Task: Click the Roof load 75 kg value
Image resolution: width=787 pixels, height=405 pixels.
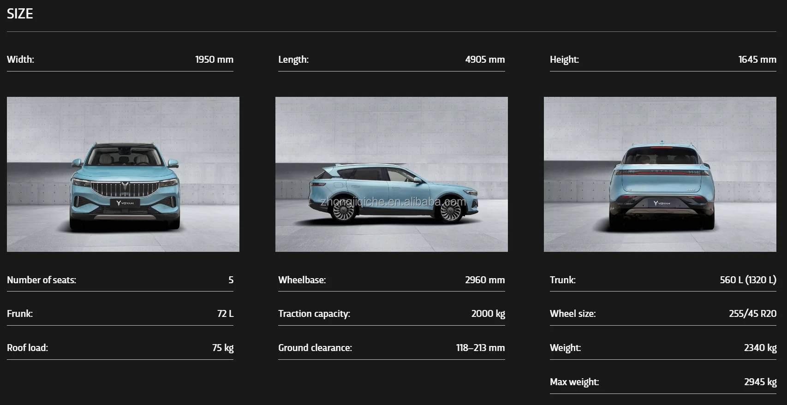Action: tap(223, 348)
